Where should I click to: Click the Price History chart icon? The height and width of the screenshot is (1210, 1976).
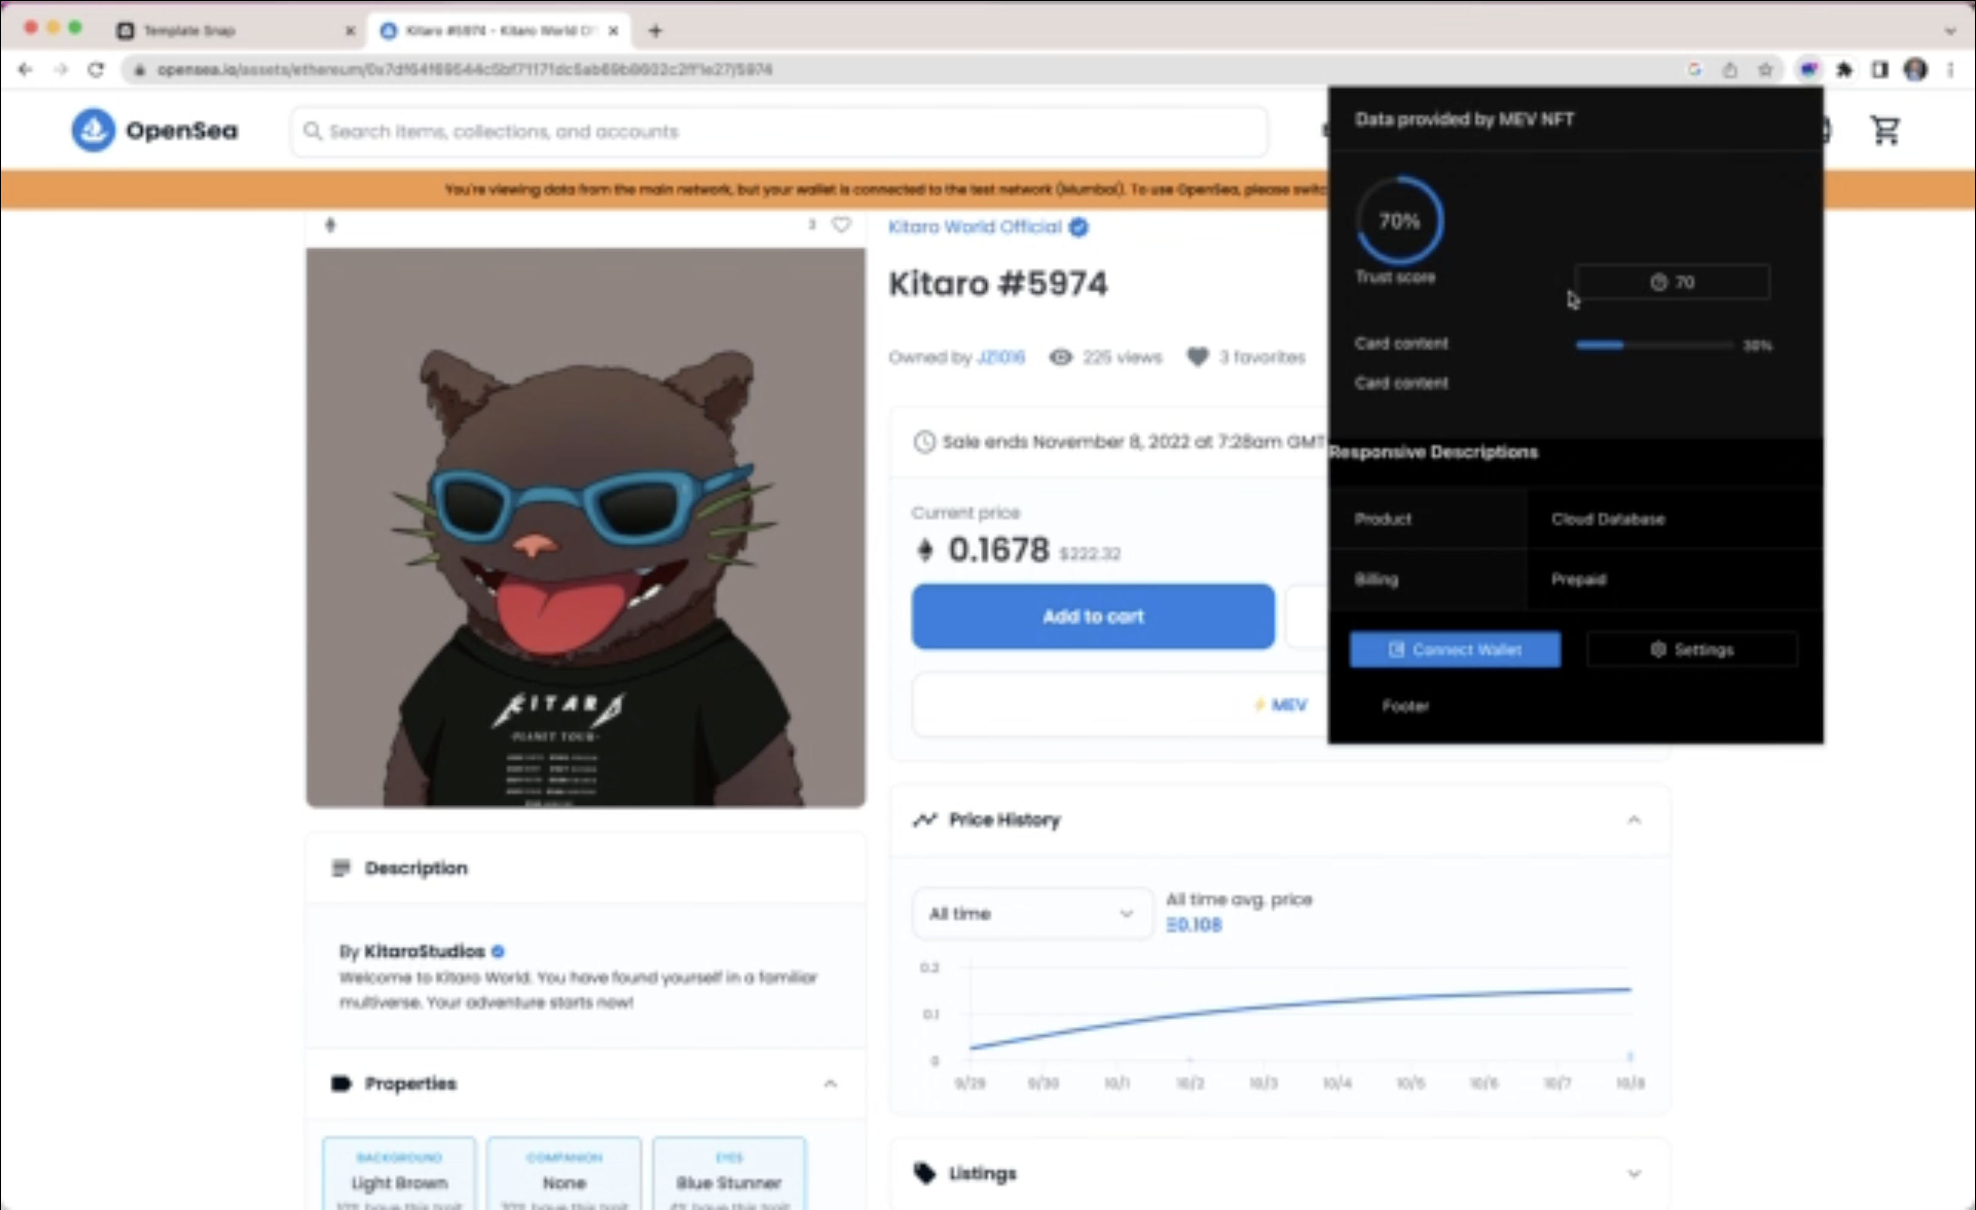click(x=925, y=819)
